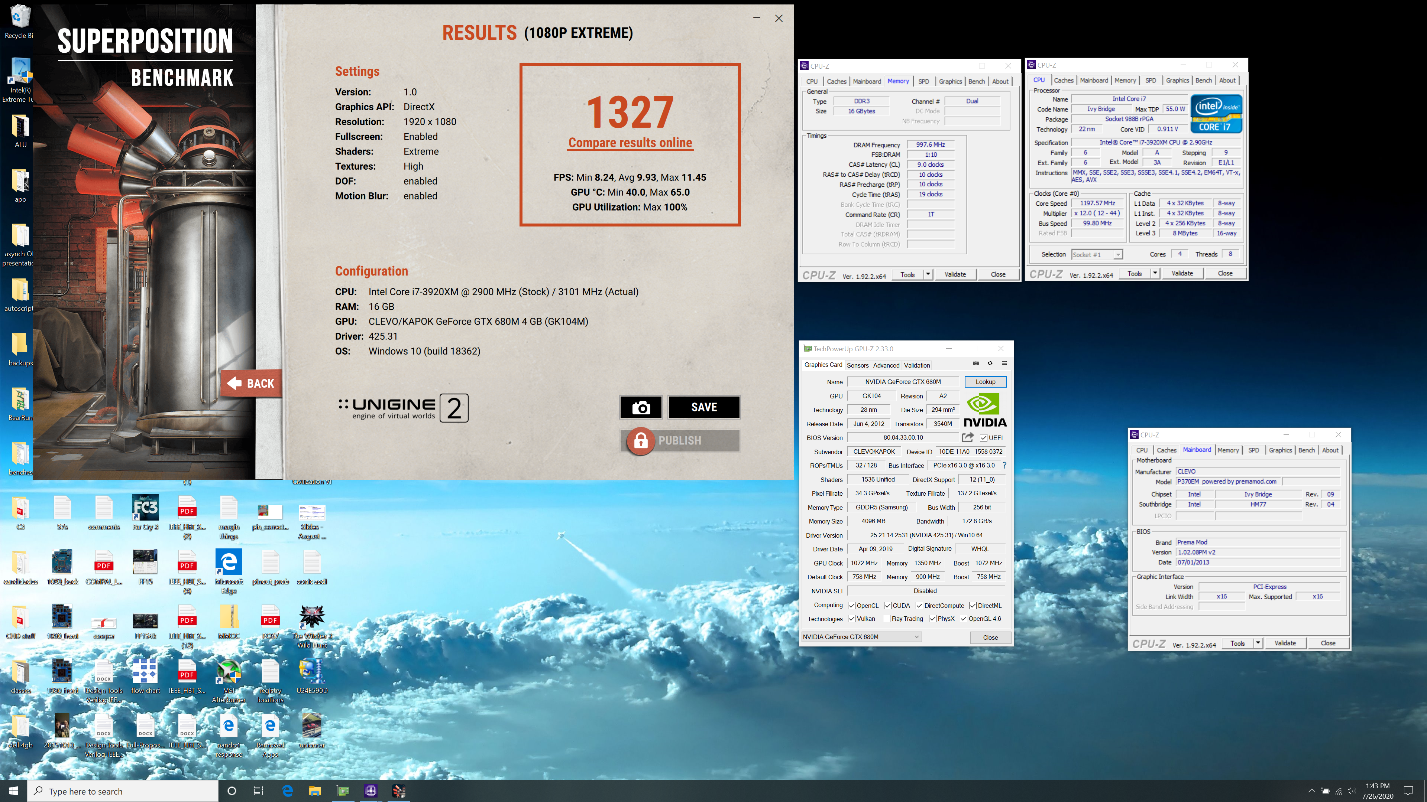Open the Bench tab in CPU-Z Memory window
Viewport: 1427px width, 802px height.
pyautogui.click(x=977, y=81)
